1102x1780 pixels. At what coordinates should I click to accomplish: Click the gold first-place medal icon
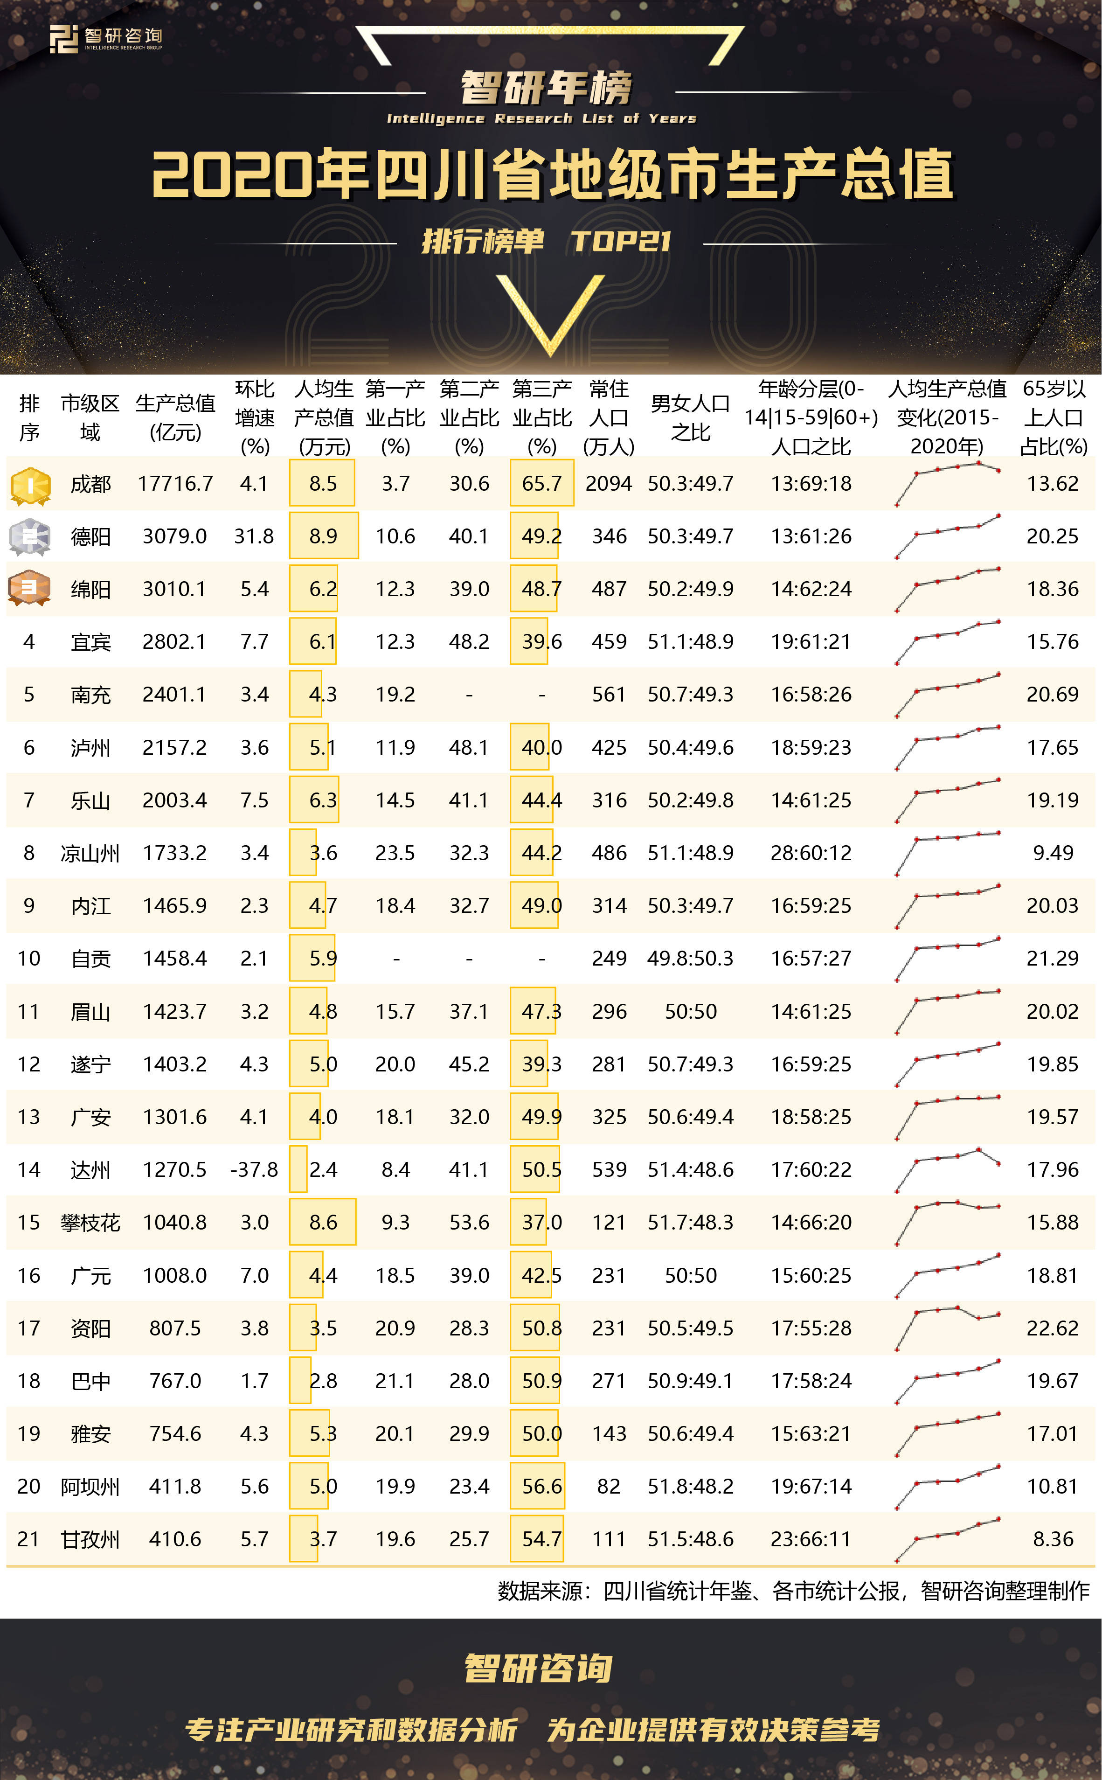tap(30, 486)
